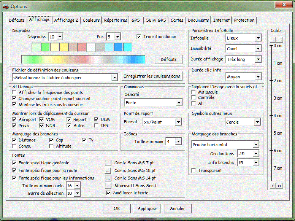Click the Appliquer button
The image size is (295, 221).
pos(147,208)
